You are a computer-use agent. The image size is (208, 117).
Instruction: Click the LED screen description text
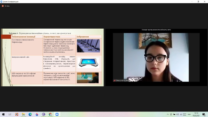[x=59, y=76]
